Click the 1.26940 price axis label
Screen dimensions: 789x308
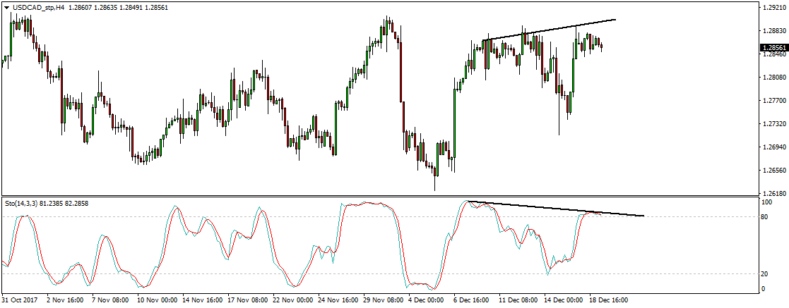pyautogui.click(x=773, y=147)
